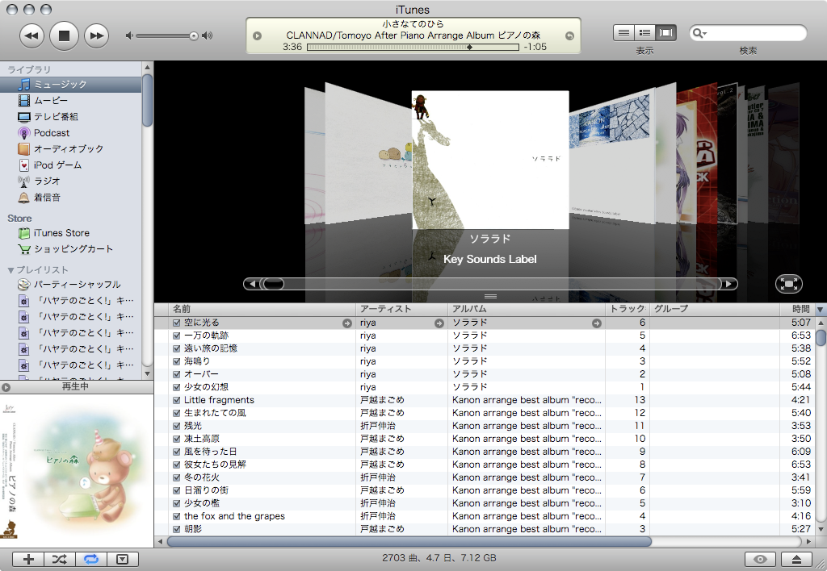Screen dimensions: 827x571
Task: Hide the artwork viewer panel
Action: pos(123,560)
